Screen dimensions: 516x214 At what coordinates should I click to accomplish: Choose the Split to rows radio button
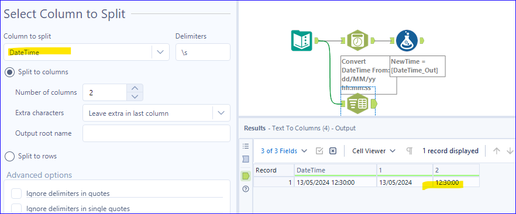point(9,156)
